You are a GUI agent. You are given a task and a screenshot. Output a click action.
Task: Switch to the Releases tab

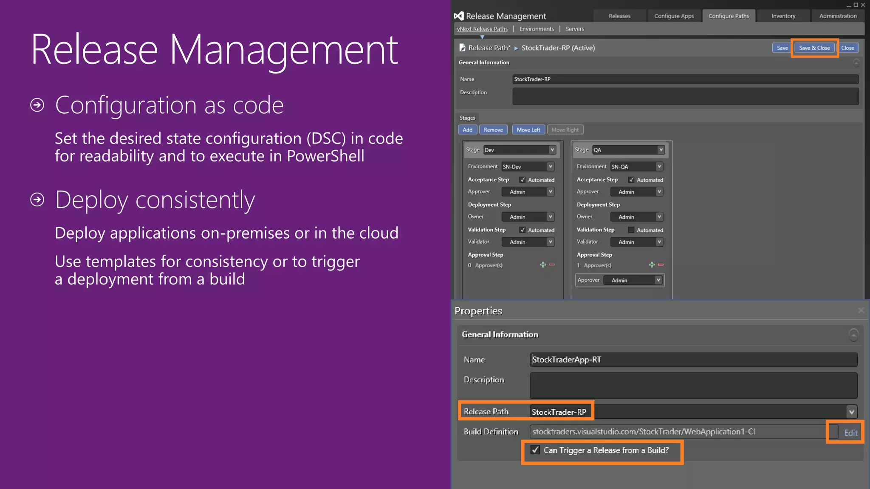[x=619, y=16]
